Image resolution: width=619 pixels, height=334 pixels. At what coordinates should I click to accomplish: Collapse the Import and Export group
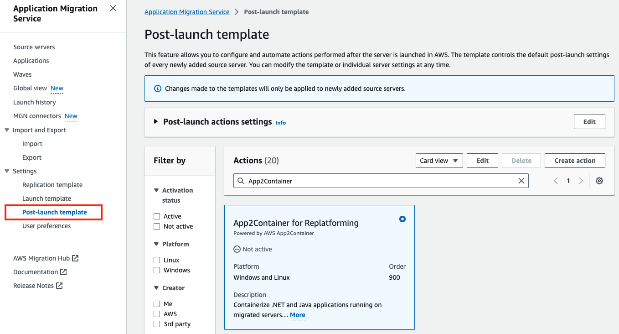[7, 130]
